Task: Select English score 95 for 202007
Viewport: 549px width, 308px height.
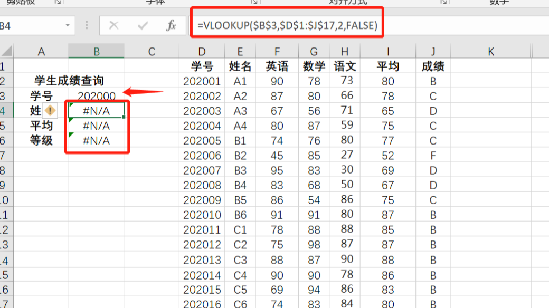Action: [277, 170]
